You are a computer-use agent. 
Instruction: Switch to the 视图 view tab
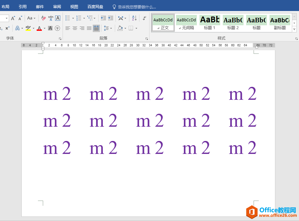[74, 7]
